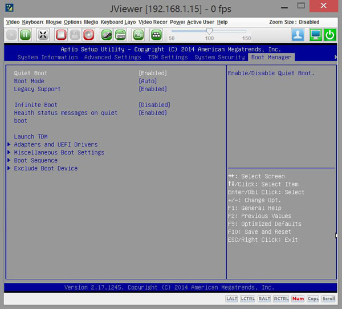Click the full screen toggle icon
The width and height of the screenshot is (342, 309).
tap(43, 35)
